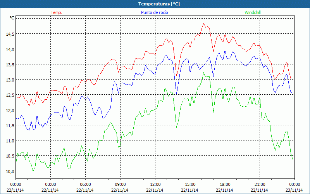Screen dimensions: 310x194
Task: Click the 10,0 y-axis value
Action: [x=10, y=171]
